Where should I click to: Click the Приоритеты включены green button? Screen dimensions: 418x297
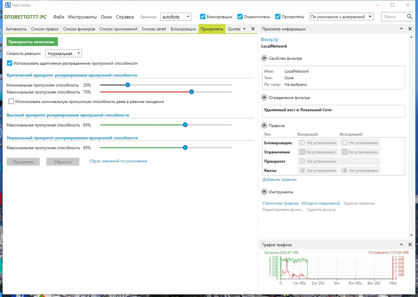pyautogui.click(x=32, y=42)
